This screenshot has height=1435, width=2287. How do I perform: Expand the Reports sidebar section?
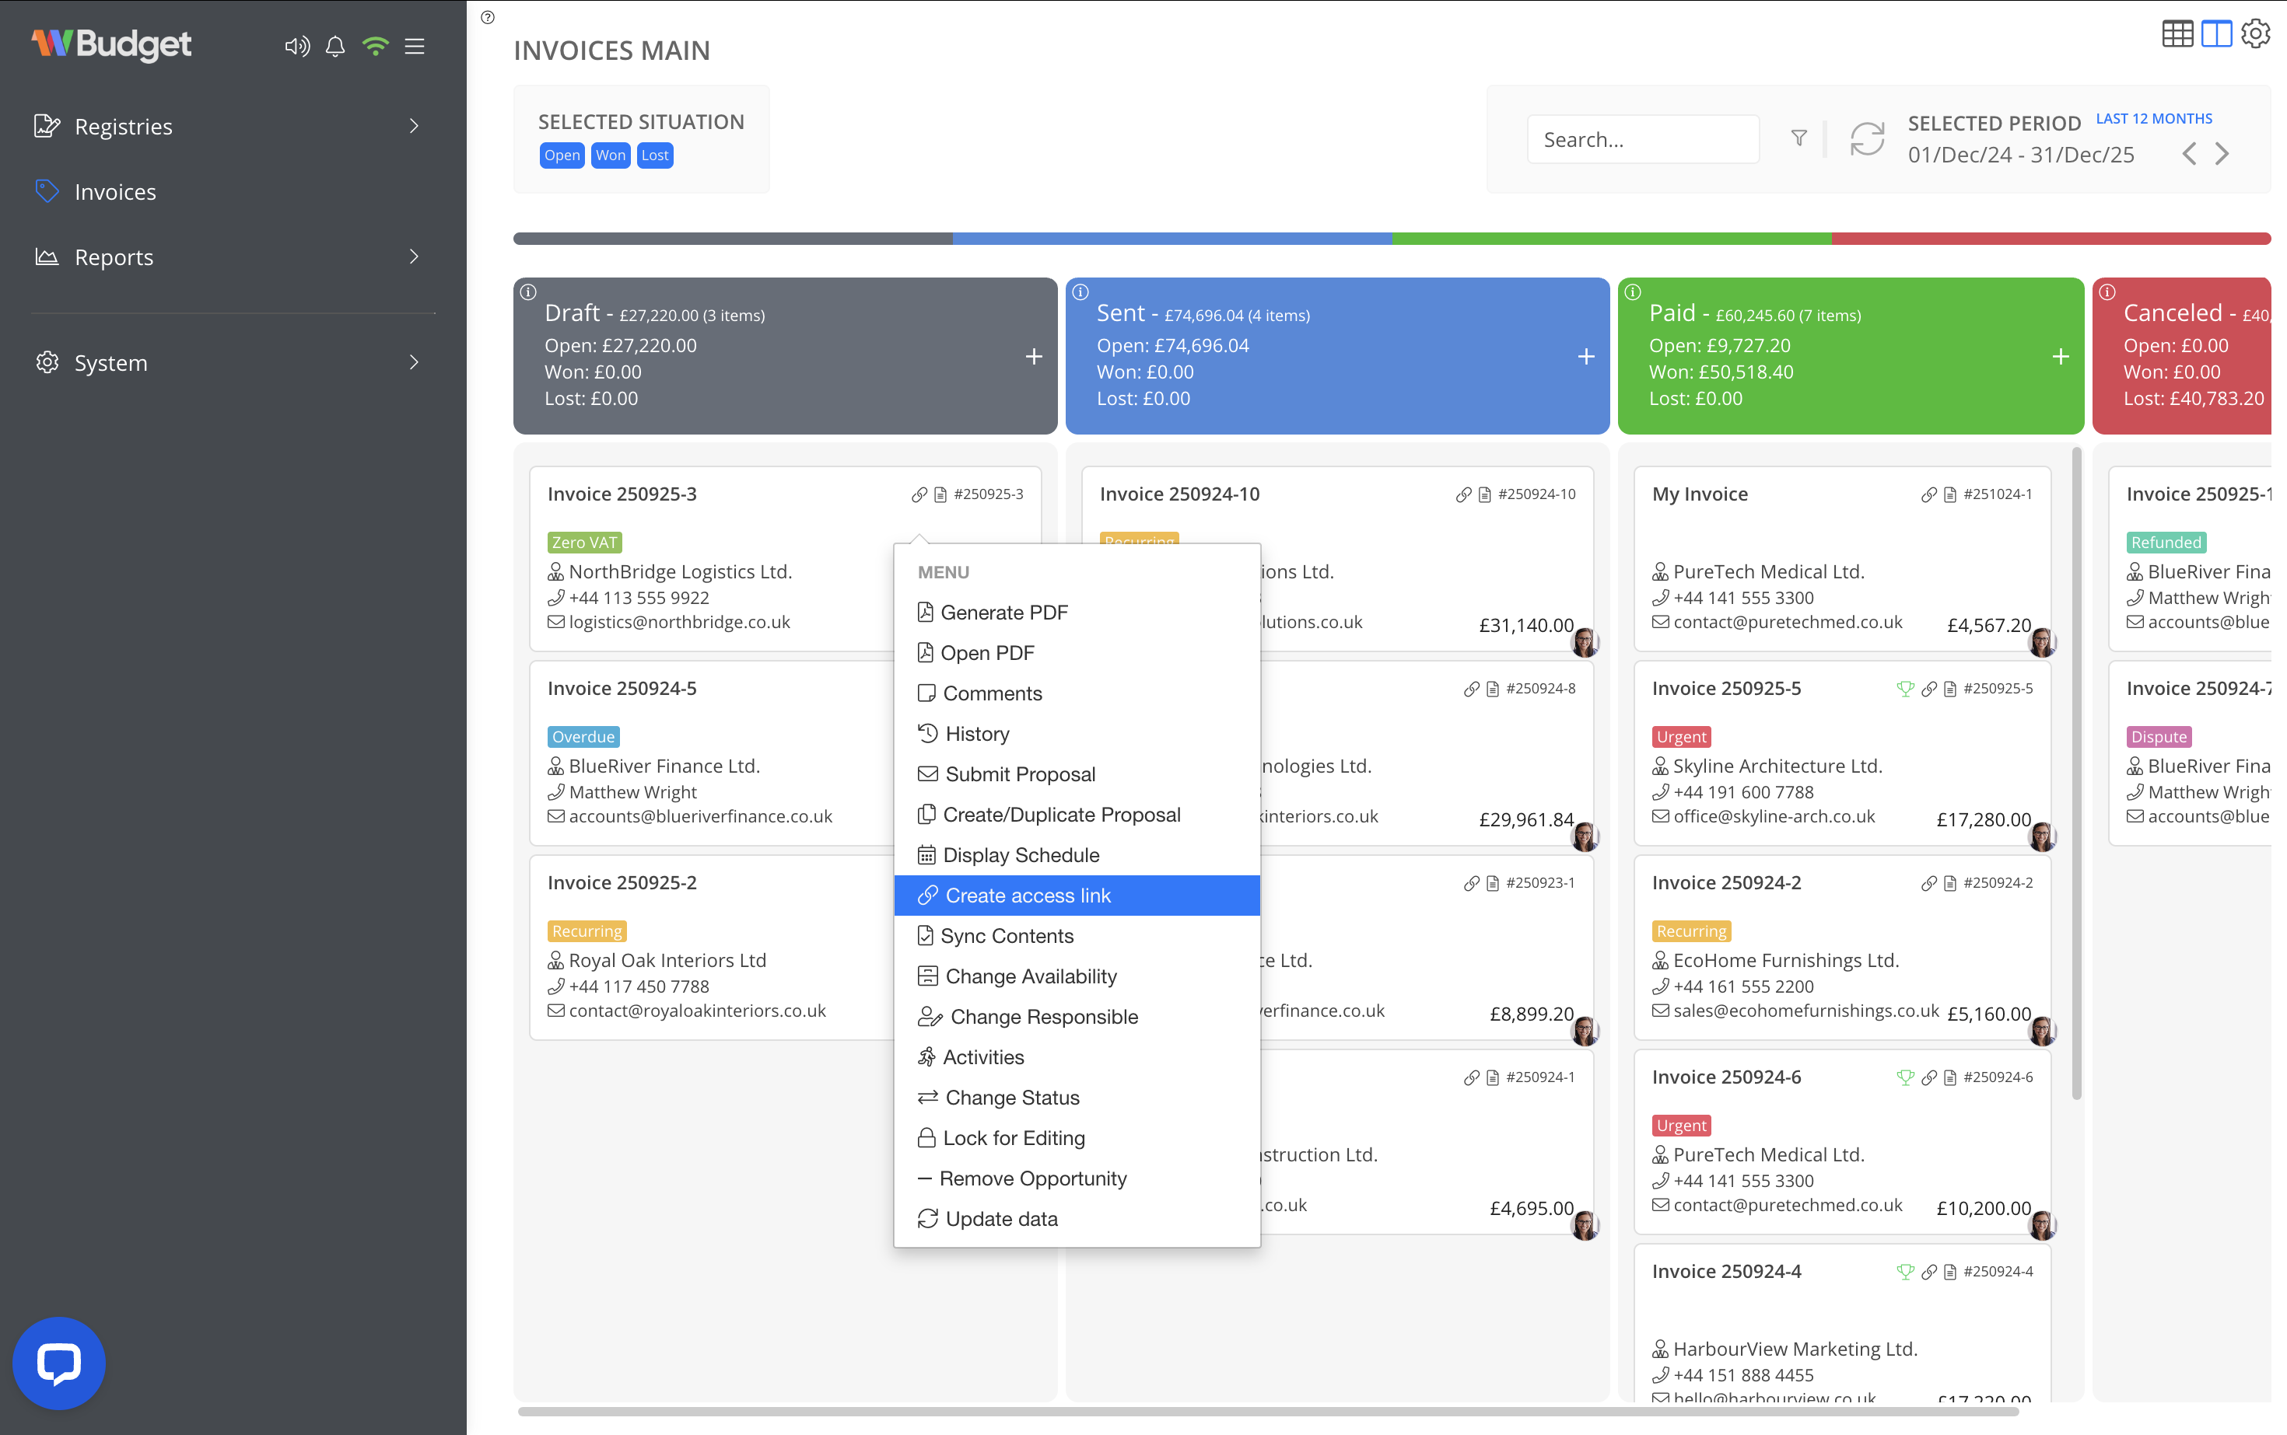pos(414,257)
